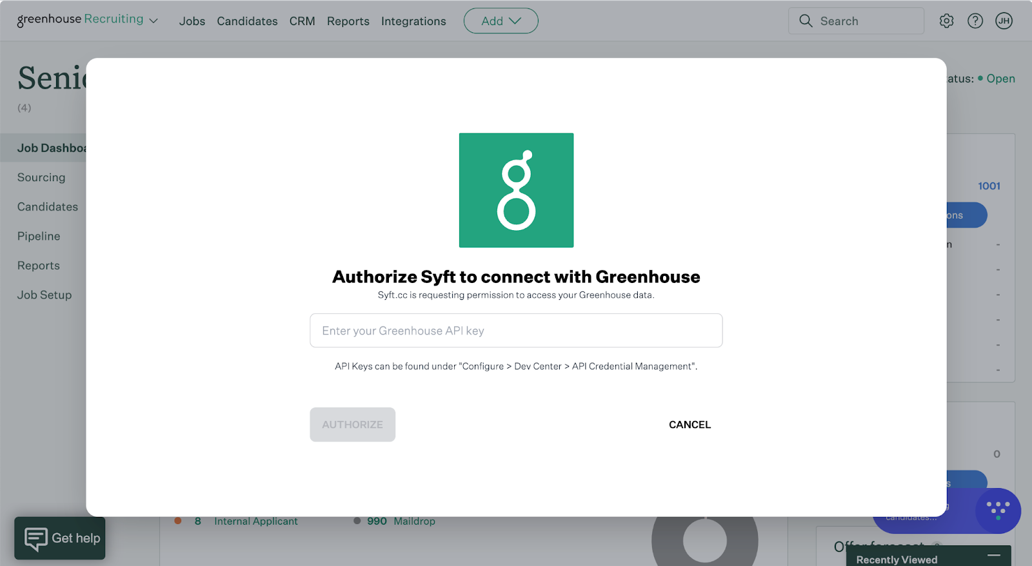
Task: Open the help question mark icon
Action: pos(975,21)
